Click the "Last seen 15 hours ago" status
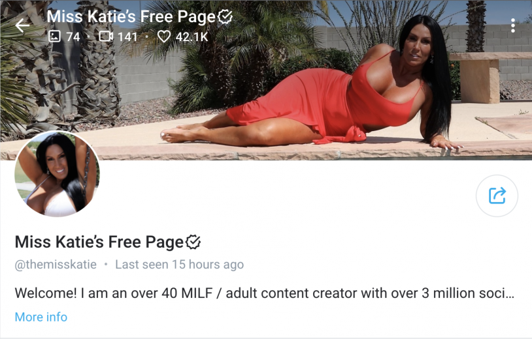The image size is (532, 339). tap(180, 264)
